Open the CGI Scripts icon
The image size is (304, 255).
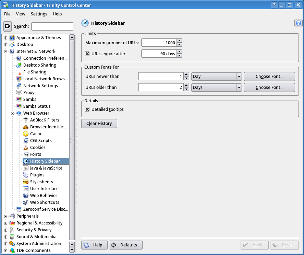tap(26, 141)
